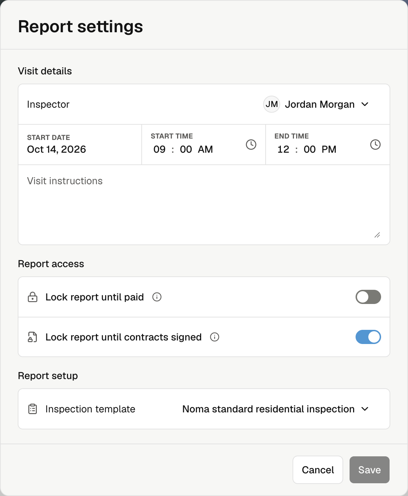Click the Visit instructions text area

click(x=204, y=205)
